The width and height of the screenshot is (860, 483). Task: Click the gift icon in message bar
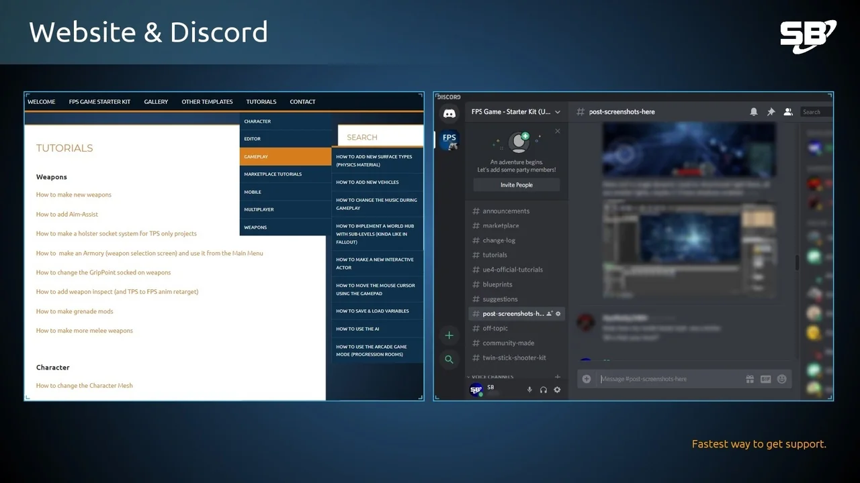(750, 379)
